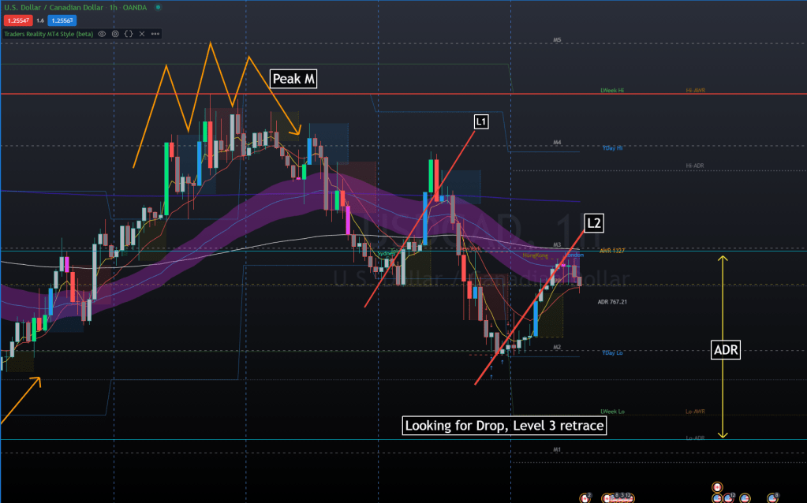
Task: Open Traders Reality indicator settings
Action: coord(115,34)
